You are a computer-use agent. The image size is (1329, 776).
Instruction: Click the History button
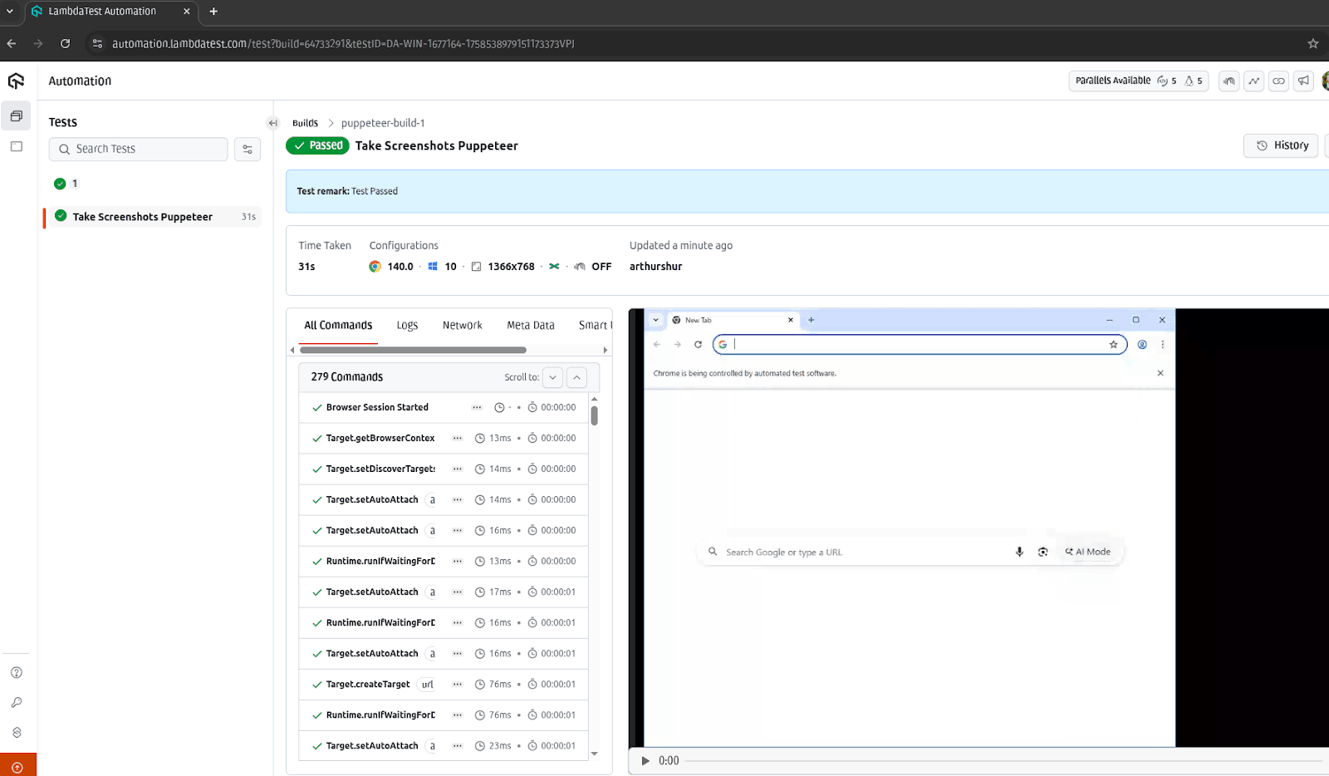click(1280, 145)
